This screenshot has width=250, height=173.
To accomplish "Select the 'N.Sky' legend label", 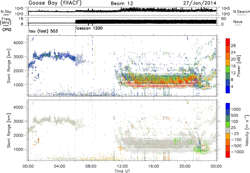I will pyautogui.click(x=6, y=12).
